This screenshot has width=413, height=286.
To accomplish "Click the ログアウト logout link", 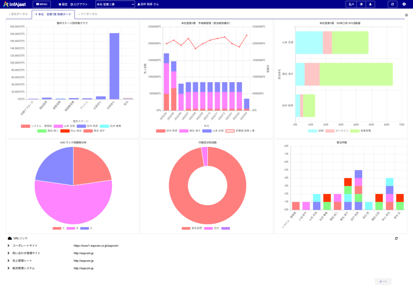I will coord(79,4).
